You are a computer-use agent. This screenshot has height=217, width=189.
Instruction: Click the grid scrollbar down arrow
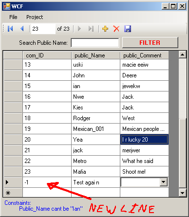click(x=182, y=193)
